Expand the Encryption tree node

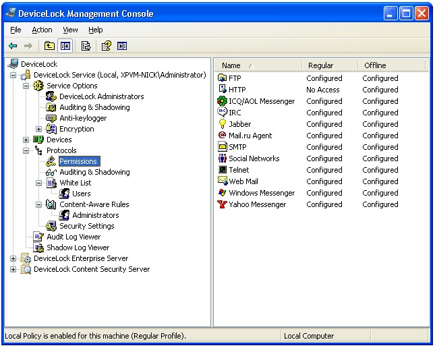pos(39,129)
